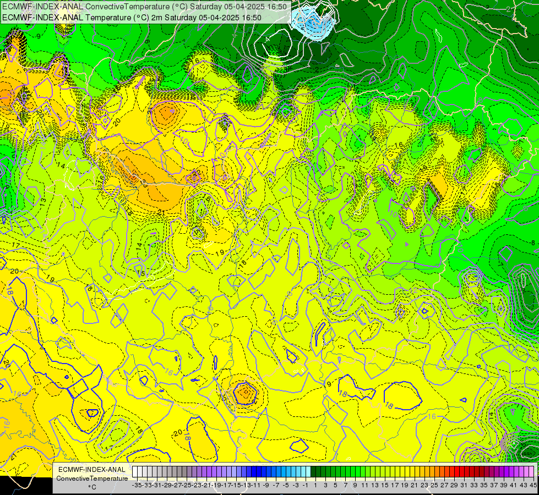Image resolution: width=539 pixels, height=495 pixels.
Task: Click the -7 legend scale value
Action: coord(276,485)
